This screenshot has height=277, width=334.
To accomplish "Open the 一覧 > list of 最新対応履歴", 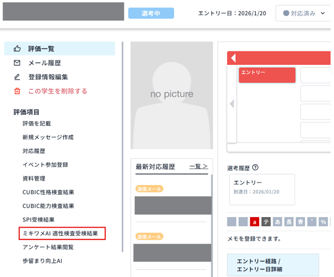I will point(198,167).
